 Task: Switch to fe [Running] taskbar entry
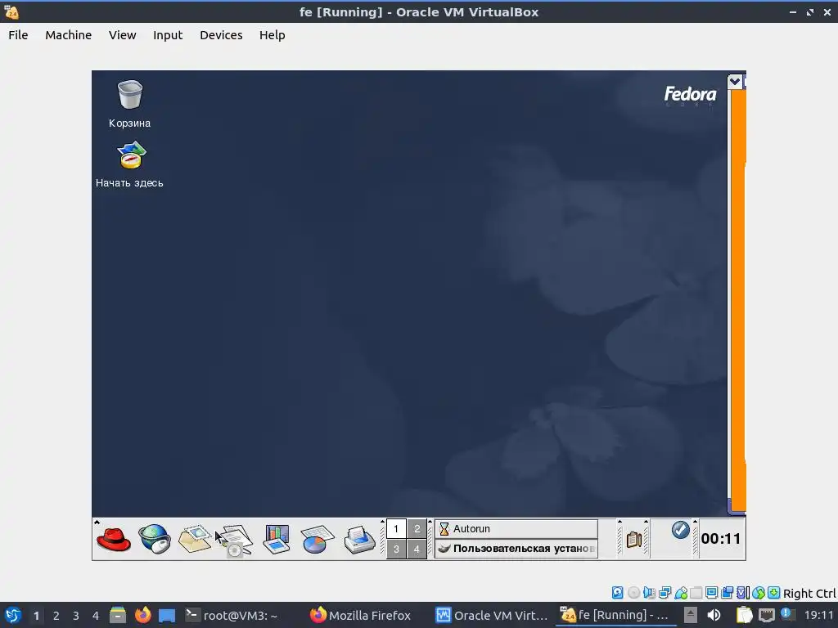coord(615,615)
